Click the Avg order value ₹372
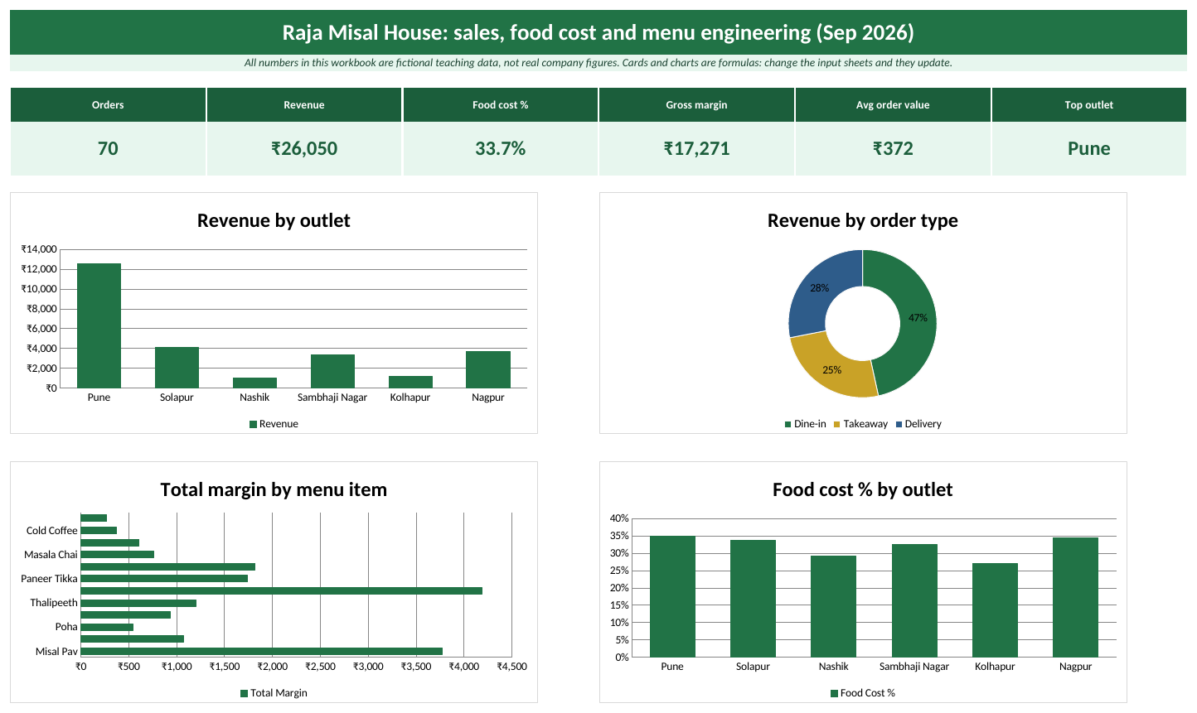 pos(893,149)
